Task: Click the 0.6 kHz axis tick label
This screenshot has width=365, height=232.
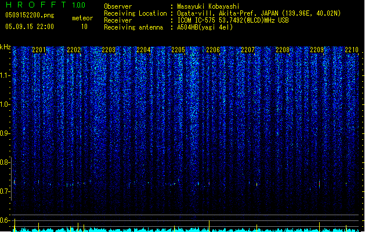Action: [5, 220]
